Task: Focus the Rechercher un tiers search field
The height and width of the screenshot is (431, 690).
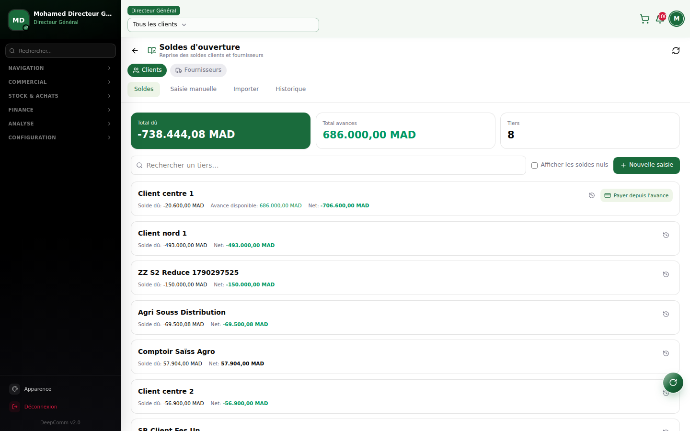Action: coord(328,165)
